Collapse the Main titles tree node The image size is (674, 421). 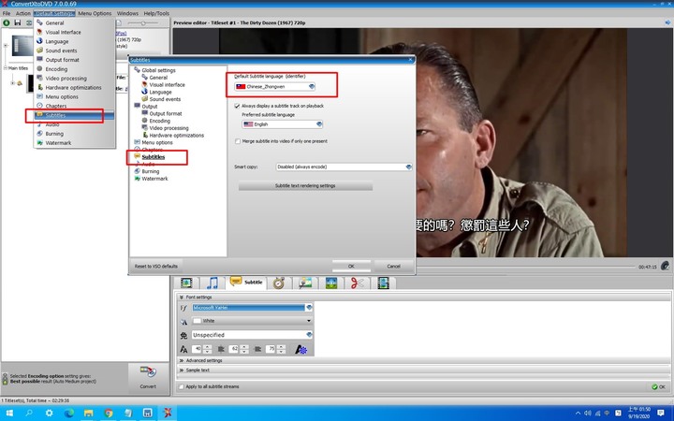click(x=6, y=68)
